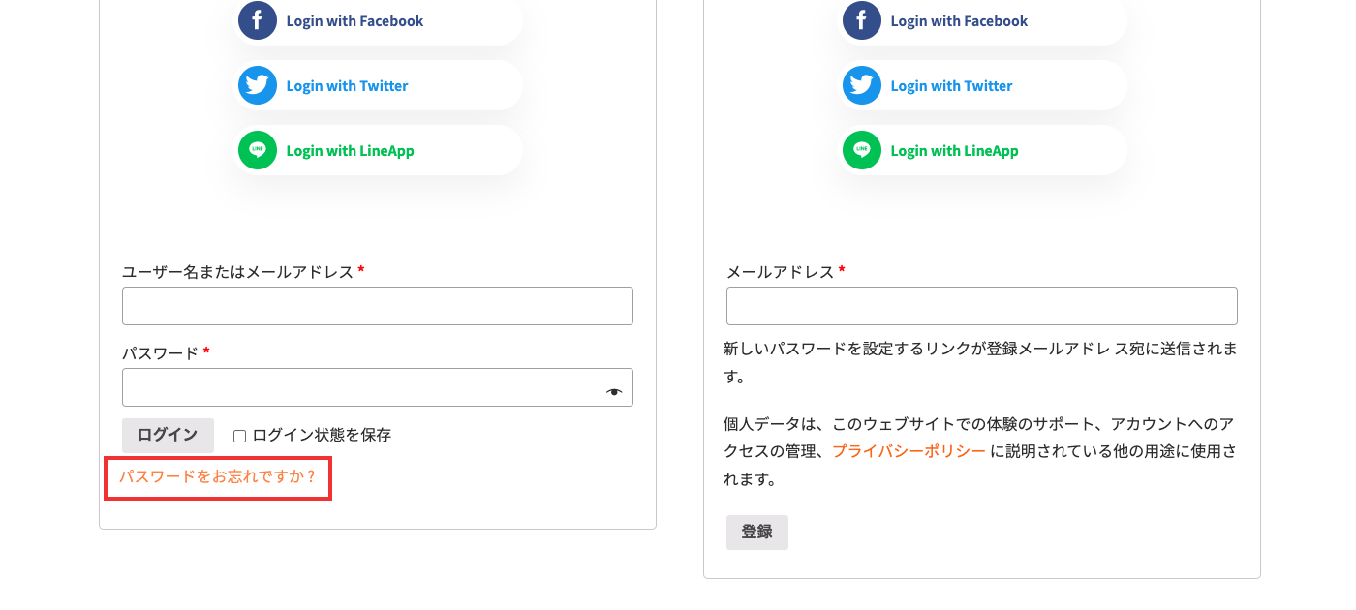Click the "Login with Facebook" text in the login form

pos(354,20)
